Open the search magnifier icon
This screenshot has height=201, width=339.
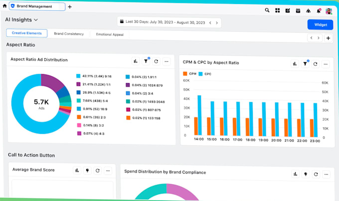267,10
